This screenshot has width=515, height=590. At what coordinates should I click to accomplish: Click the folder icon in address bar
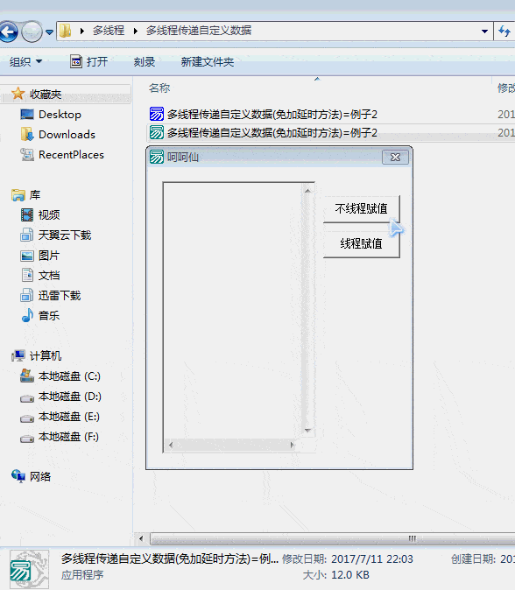click(x=66, y=31)
